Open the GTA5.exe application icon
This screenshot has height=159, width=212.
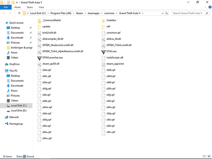(103, 52)
